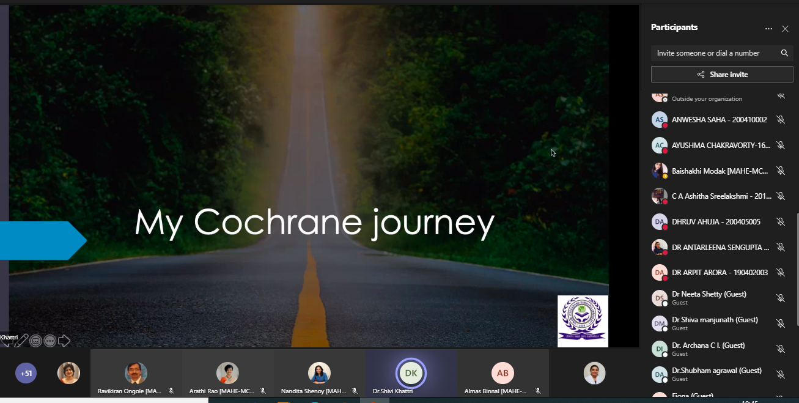Toggle subtitles icon on the slide
The width and height of the screenshot is (799, 403).
pos(36,341)
